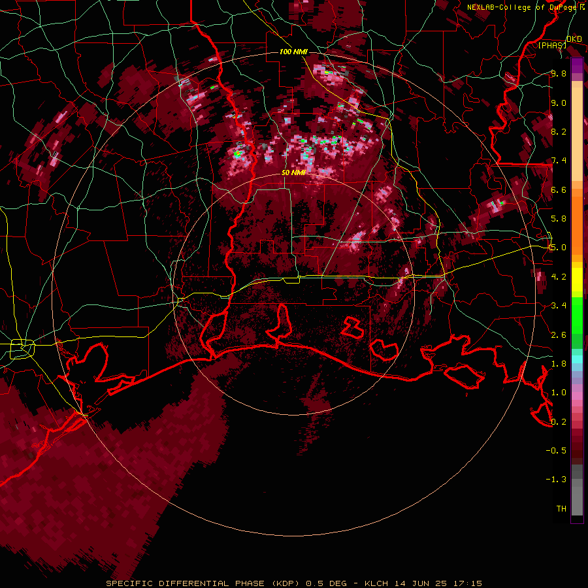Click the [PHAS] unit label

coord(552,45)
